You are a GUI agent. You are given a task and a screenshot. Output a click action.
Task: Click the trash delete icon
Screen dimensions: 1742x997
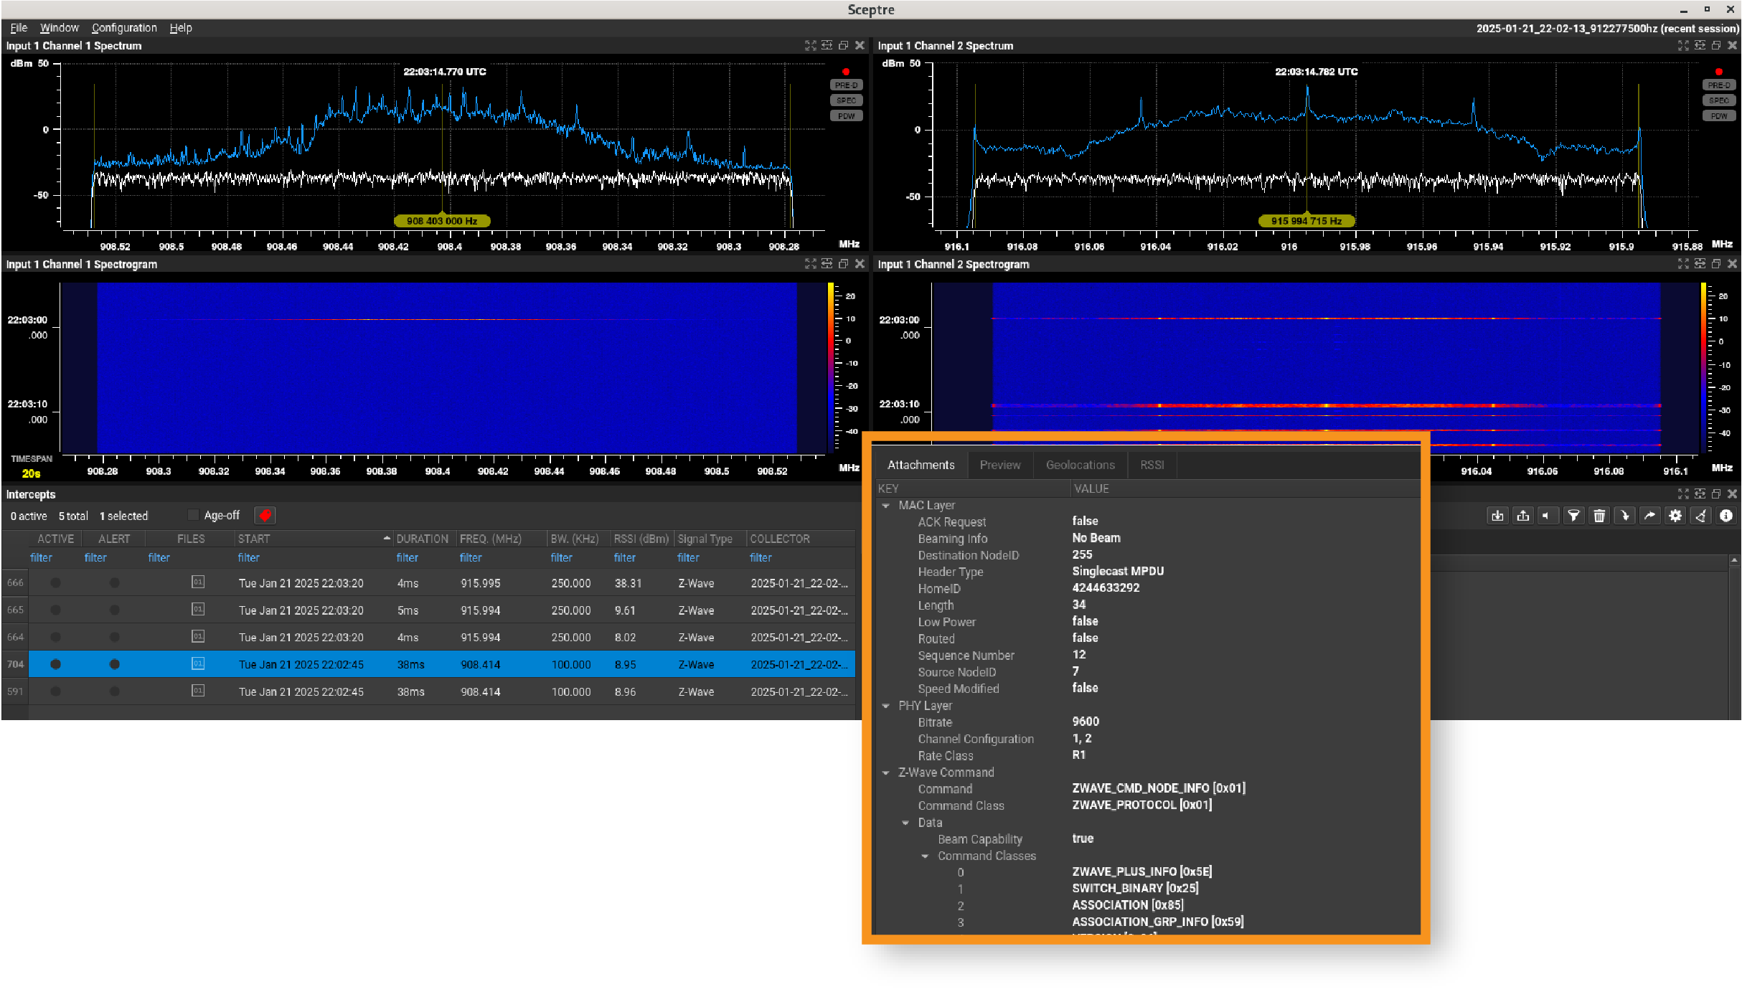coord(1599,516)
